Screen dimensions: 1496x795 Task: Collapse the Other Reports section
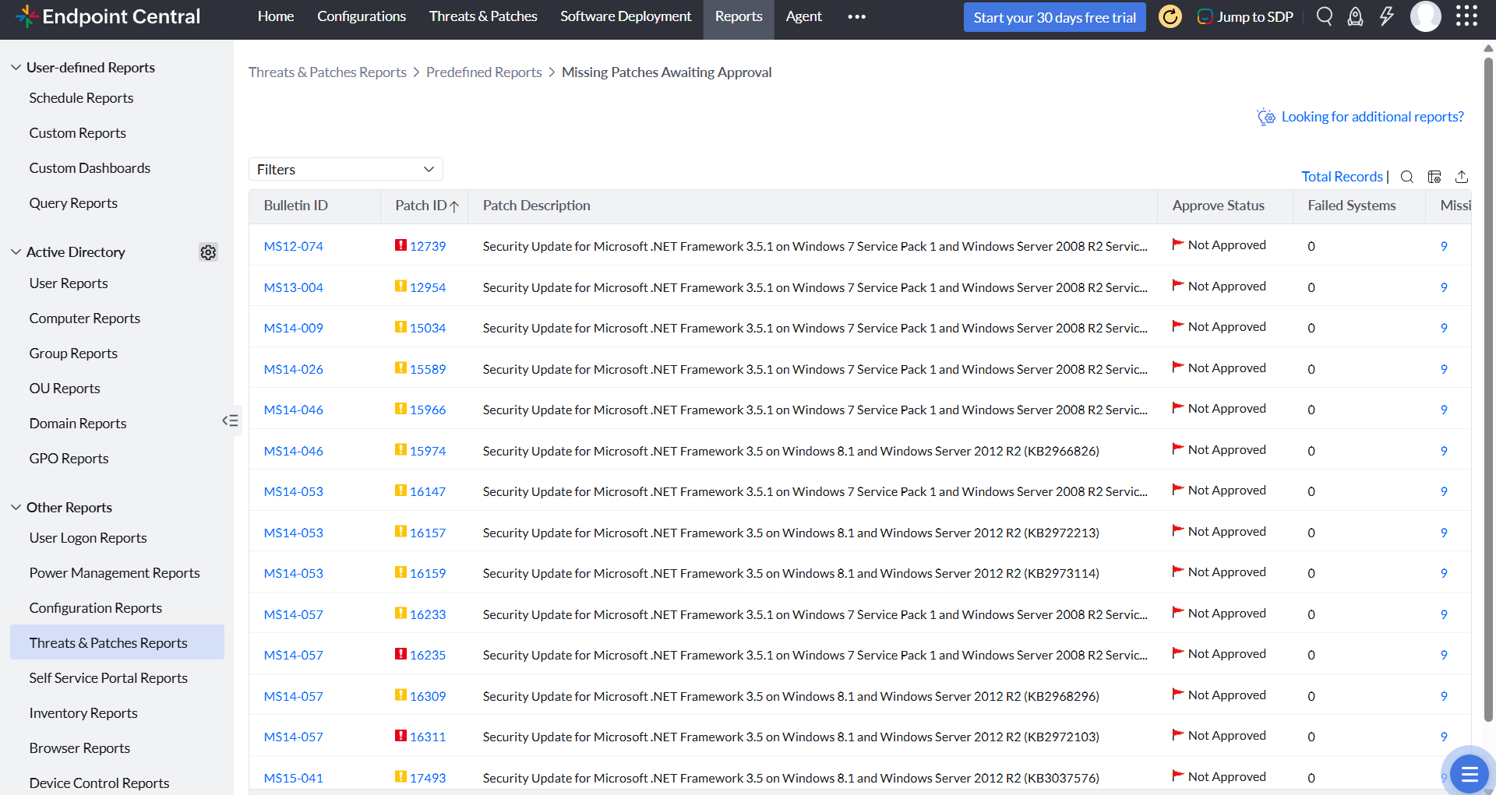point(16,508)
